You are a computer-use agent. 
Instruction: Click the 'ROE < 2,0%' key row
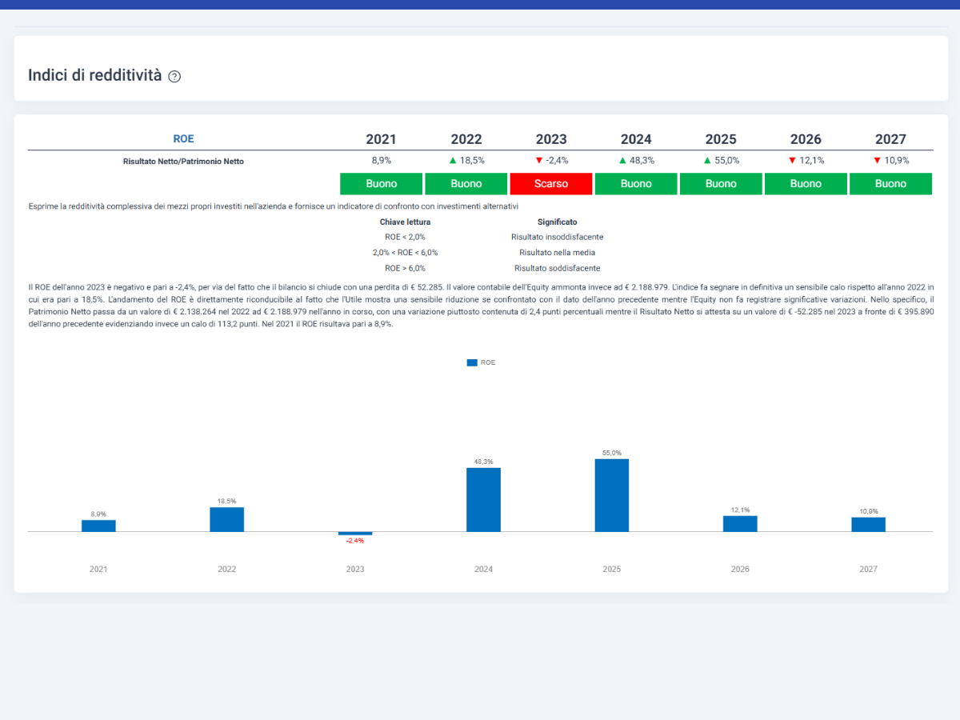coord(405,237)
